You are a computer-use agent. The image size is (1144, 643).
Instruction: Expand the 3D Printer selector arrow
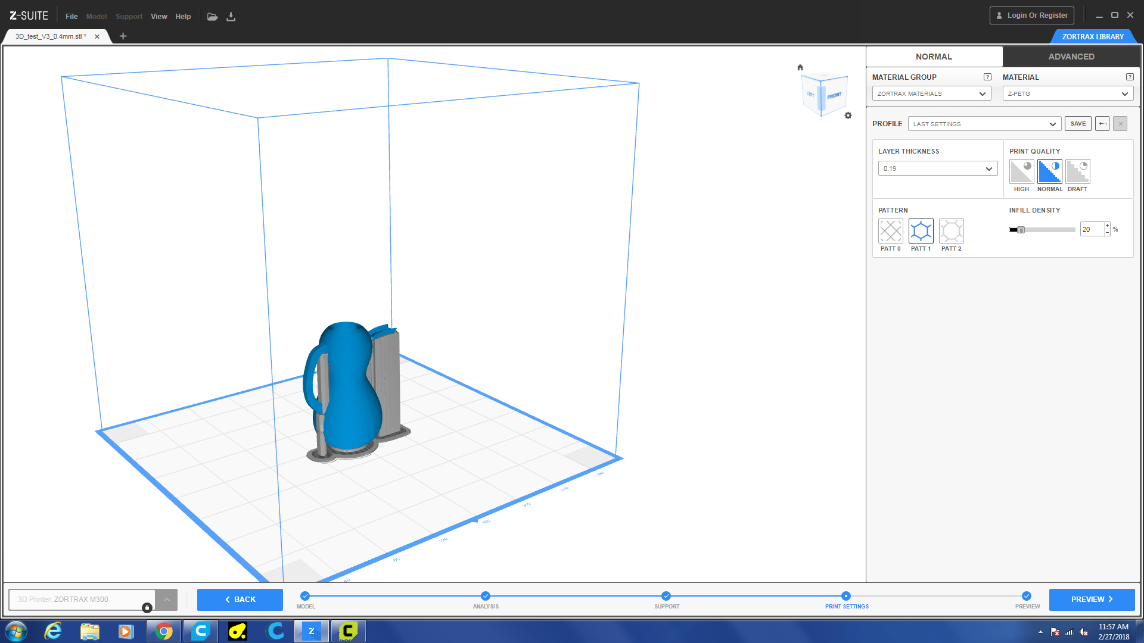click(166, 600)
